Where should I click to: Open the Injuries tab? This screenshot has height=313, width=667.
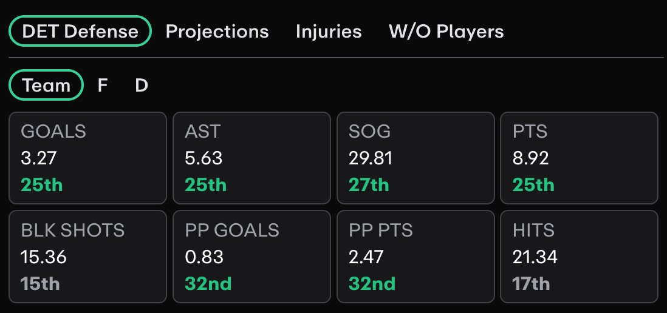[x=329, y=32]
